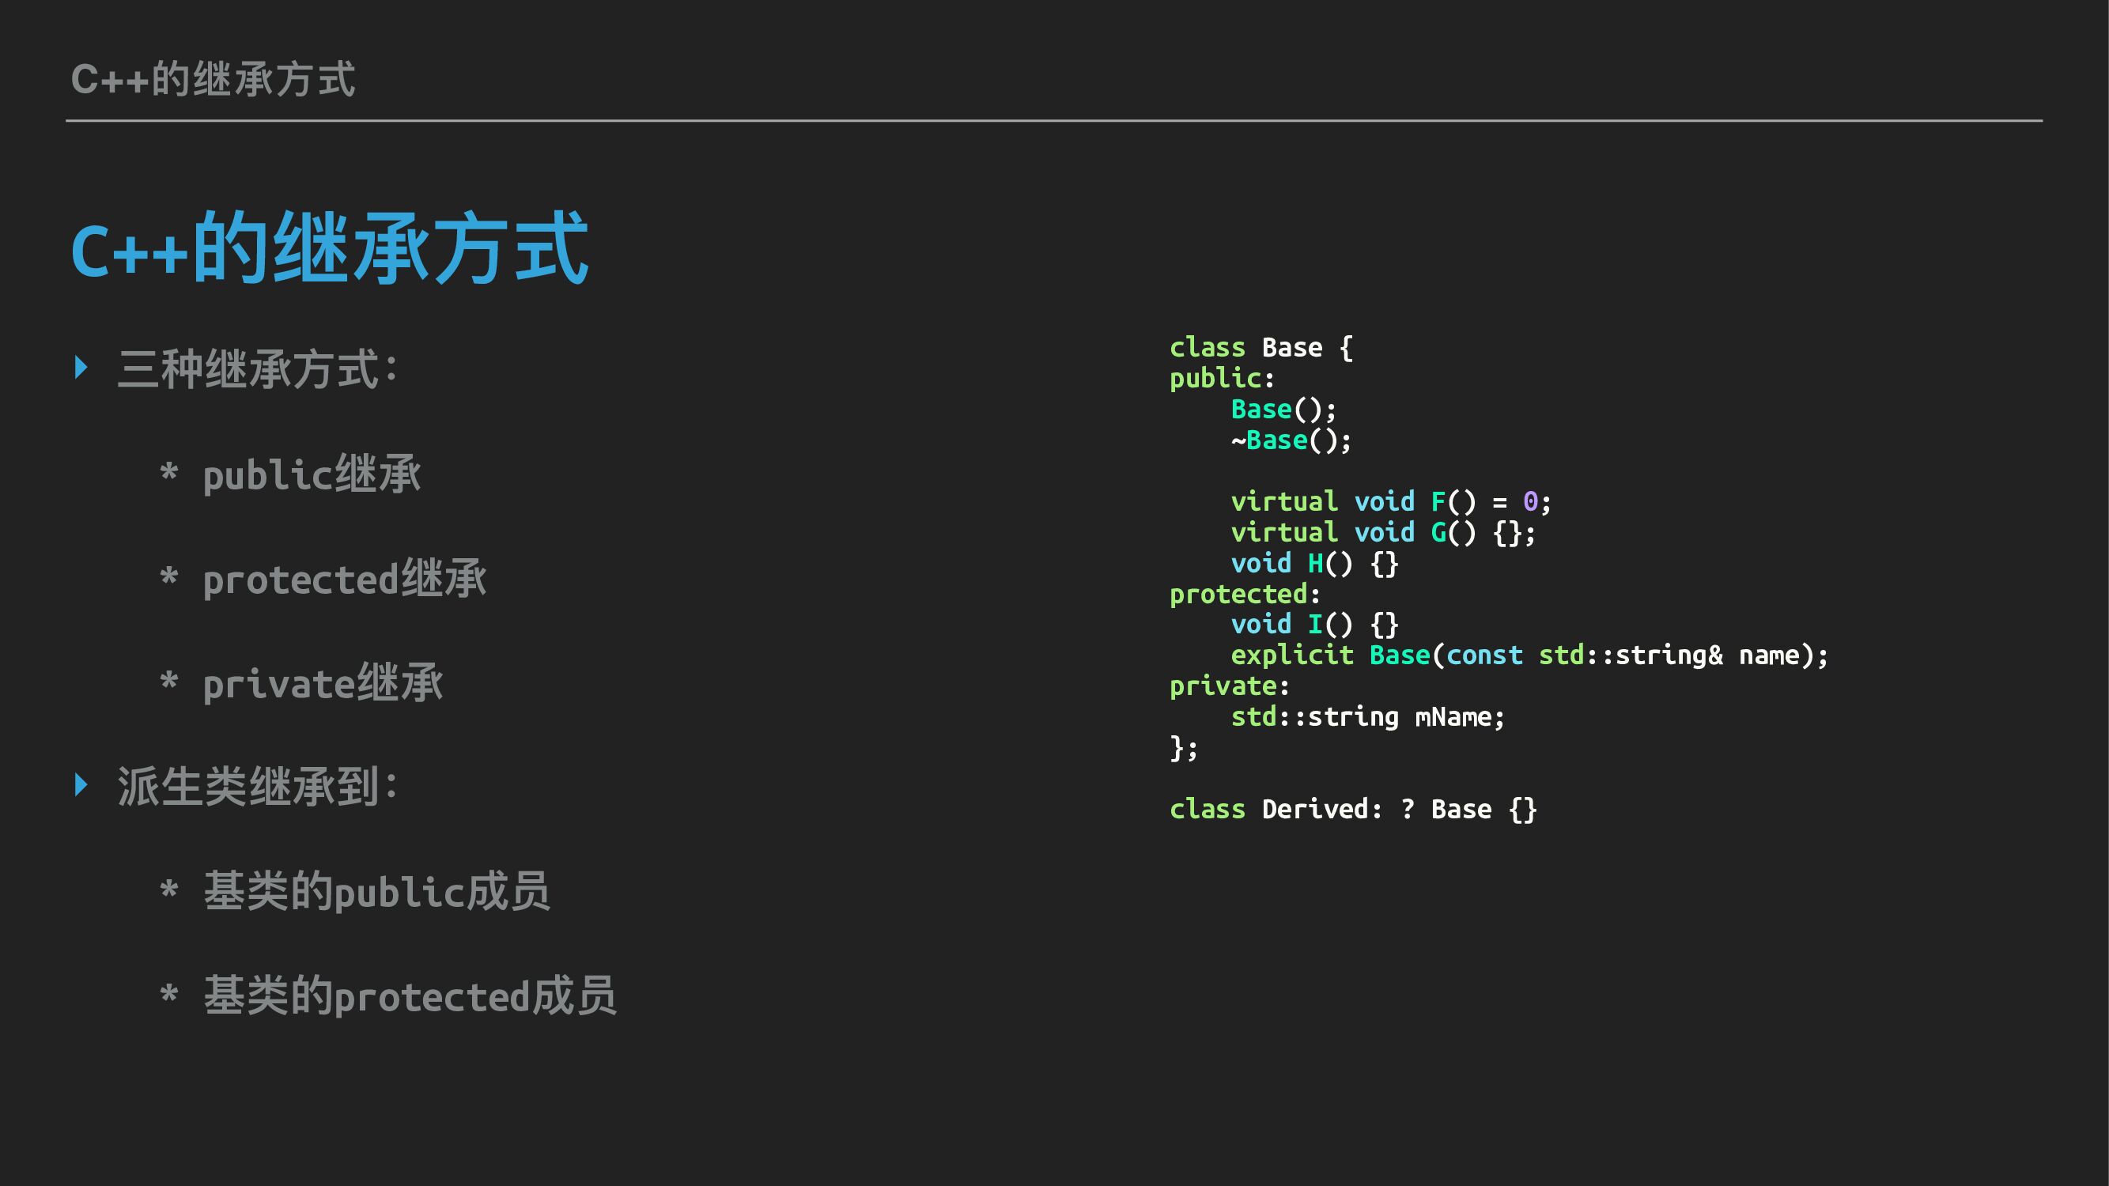Click the blue triangle bullet before 三种继承方式

pos(81,367)
